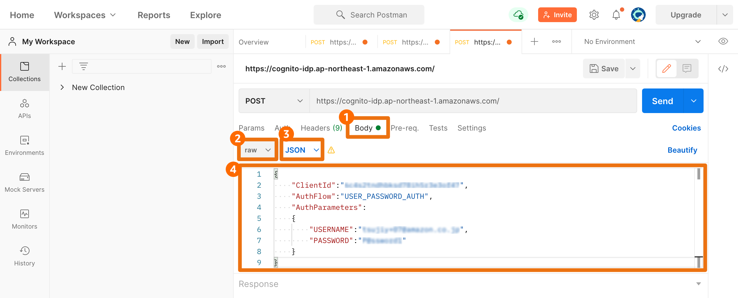
Task: Click the environment quick look eye icon
Action: 723,41
